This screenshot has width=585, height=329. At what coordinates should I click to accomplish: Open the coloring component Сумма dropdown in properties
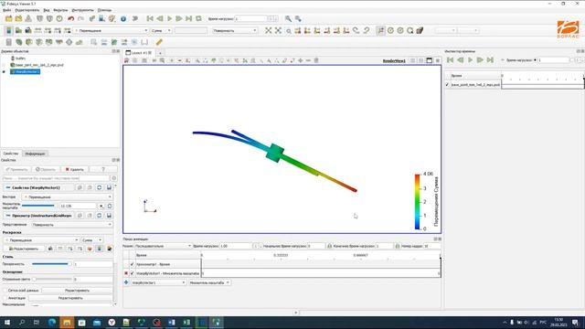(x=91, y=240)
